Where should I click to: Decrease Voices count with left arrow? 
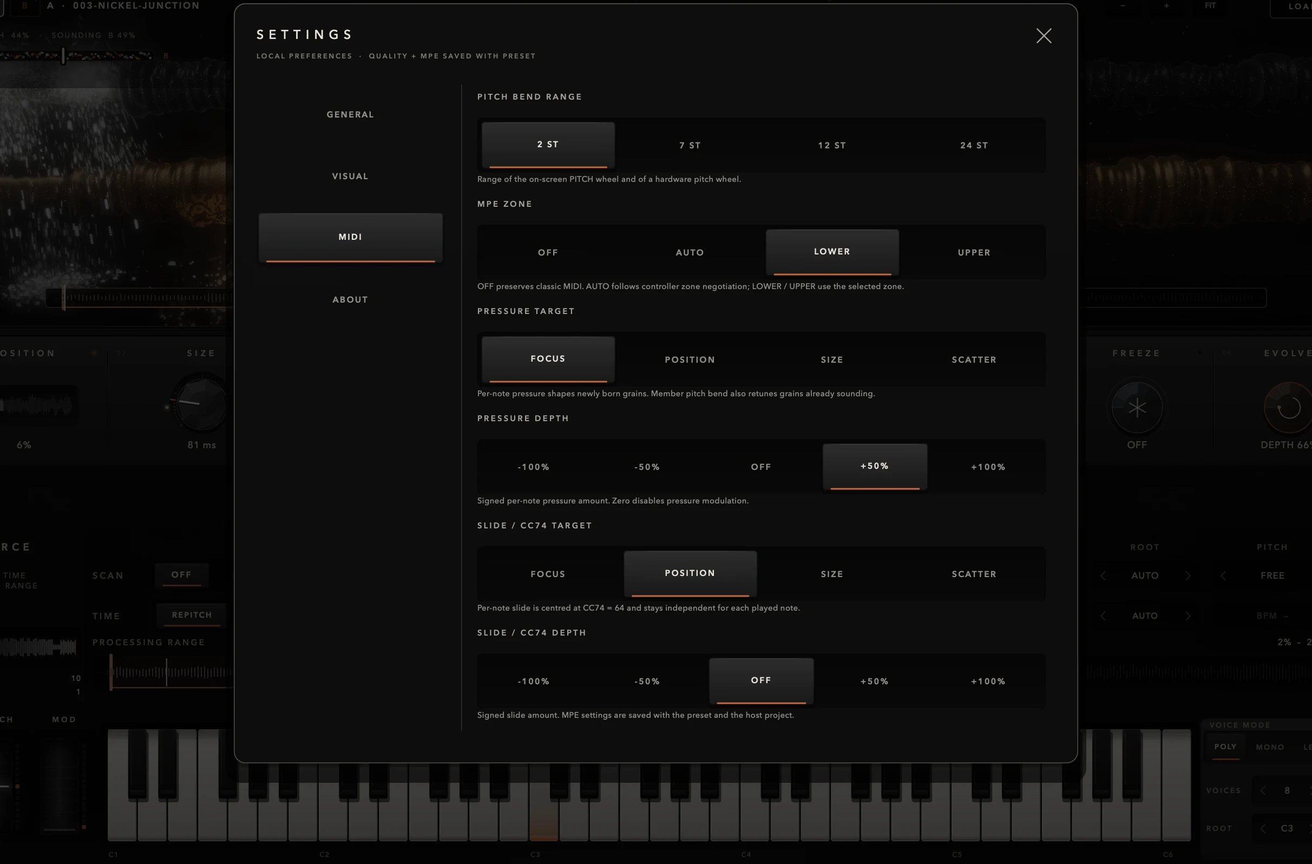(1262, 790)
